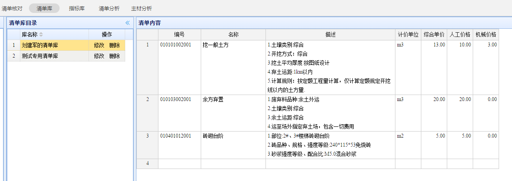This screenshot has width=512, height=181.
Task: Sort by 库名称 column sort arrows
Action: 41,34
